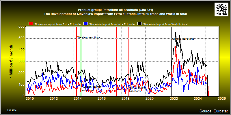
Task: Click the 2024 x-axis label
Action: [x=198, y=99]
